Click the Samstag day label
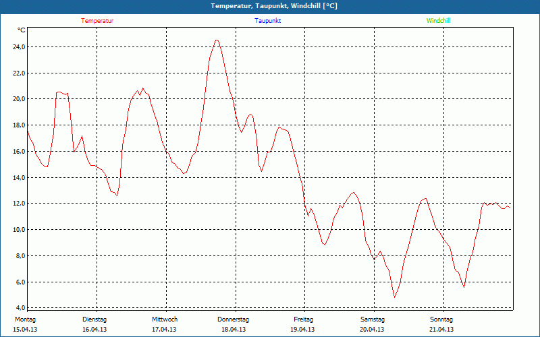 [x=373, y=319]
